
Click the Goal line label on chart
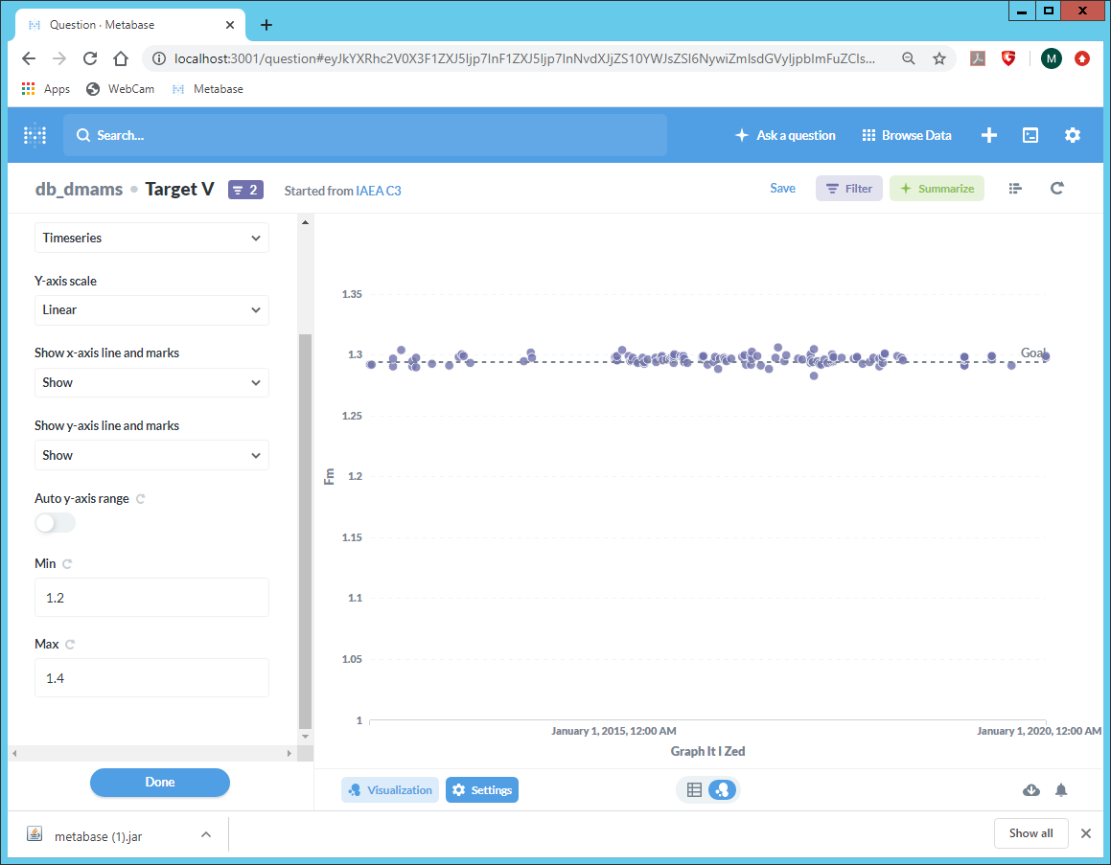[1033, 353]
